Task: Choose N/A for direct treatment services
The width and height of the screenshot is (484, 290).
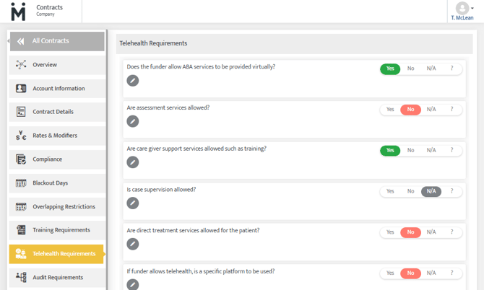Action: point(431,232)
